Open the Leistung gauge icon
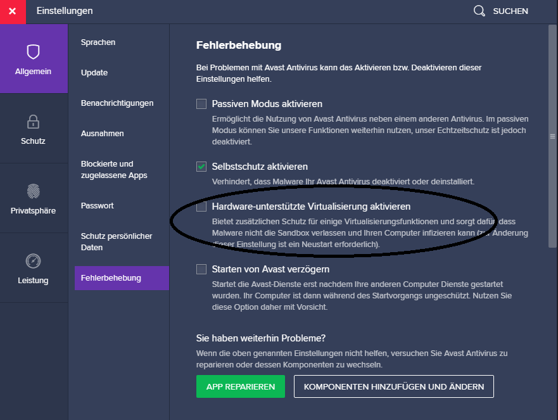The height and width of the screenshot is (420, 558). point(33,261)
